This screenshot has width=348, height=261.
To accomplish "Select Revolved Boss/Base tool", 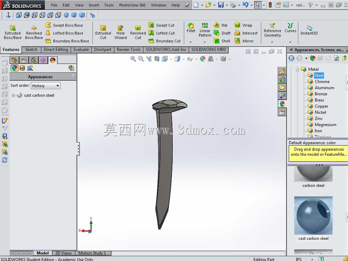I will (x=34, y=32).
